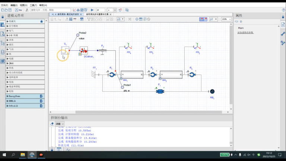Screen dimensions: 286x161
Task: Open the add-ons gear sidebar tab
Action: pos(3,61)
